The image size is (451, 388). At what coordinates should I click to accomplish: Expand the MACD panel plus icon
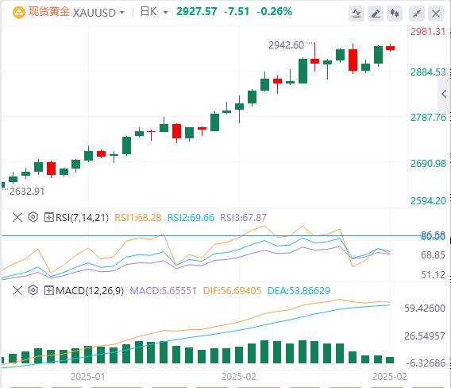(48, 290)
